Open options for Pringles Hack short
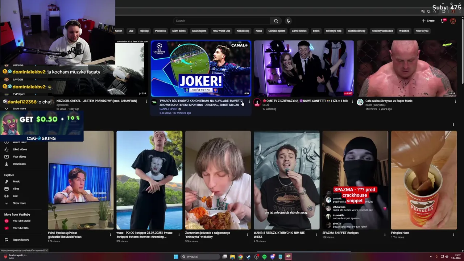 (453, 234)
